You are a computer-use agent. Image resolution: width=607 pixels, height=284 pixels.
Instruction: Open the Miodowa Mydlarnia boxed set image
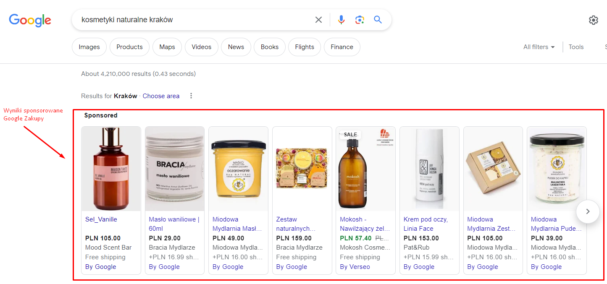493,169
